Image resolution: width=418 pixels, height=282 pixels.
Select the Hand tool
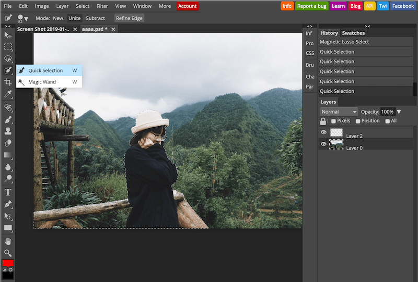point(8,241)
